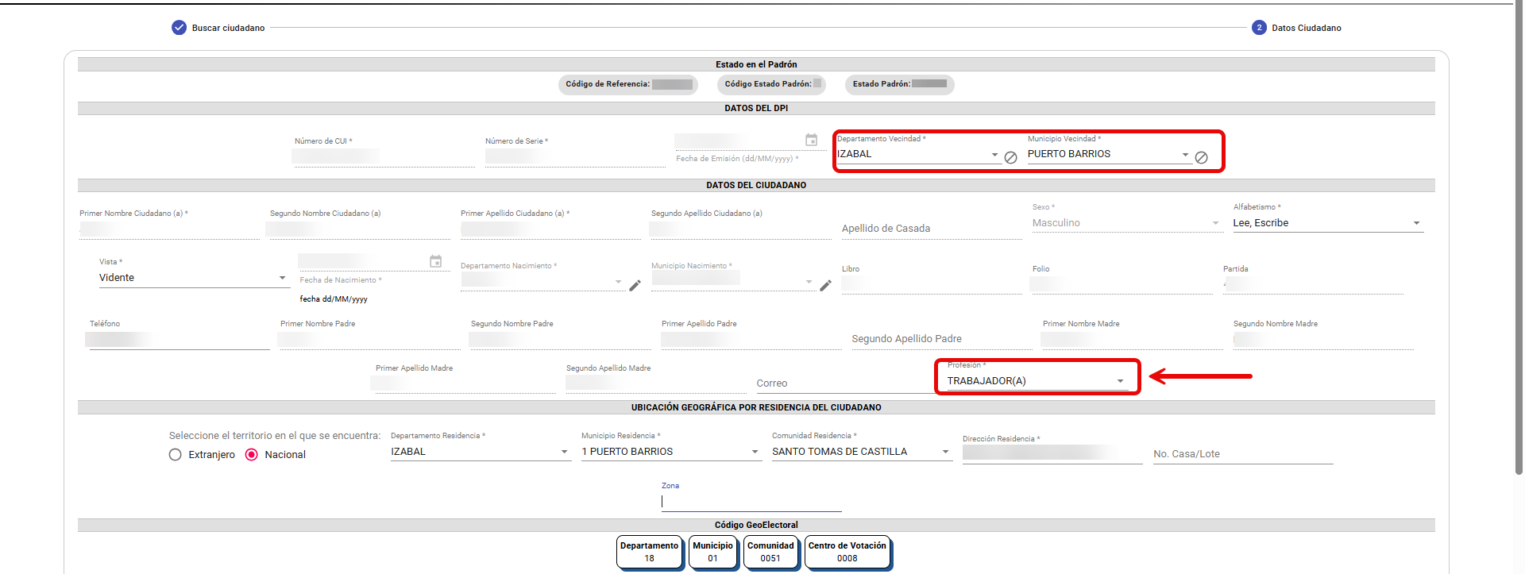
Task: Click the Buscar ciudadano checkmark step icon
Action: click(x=179, y=28)
